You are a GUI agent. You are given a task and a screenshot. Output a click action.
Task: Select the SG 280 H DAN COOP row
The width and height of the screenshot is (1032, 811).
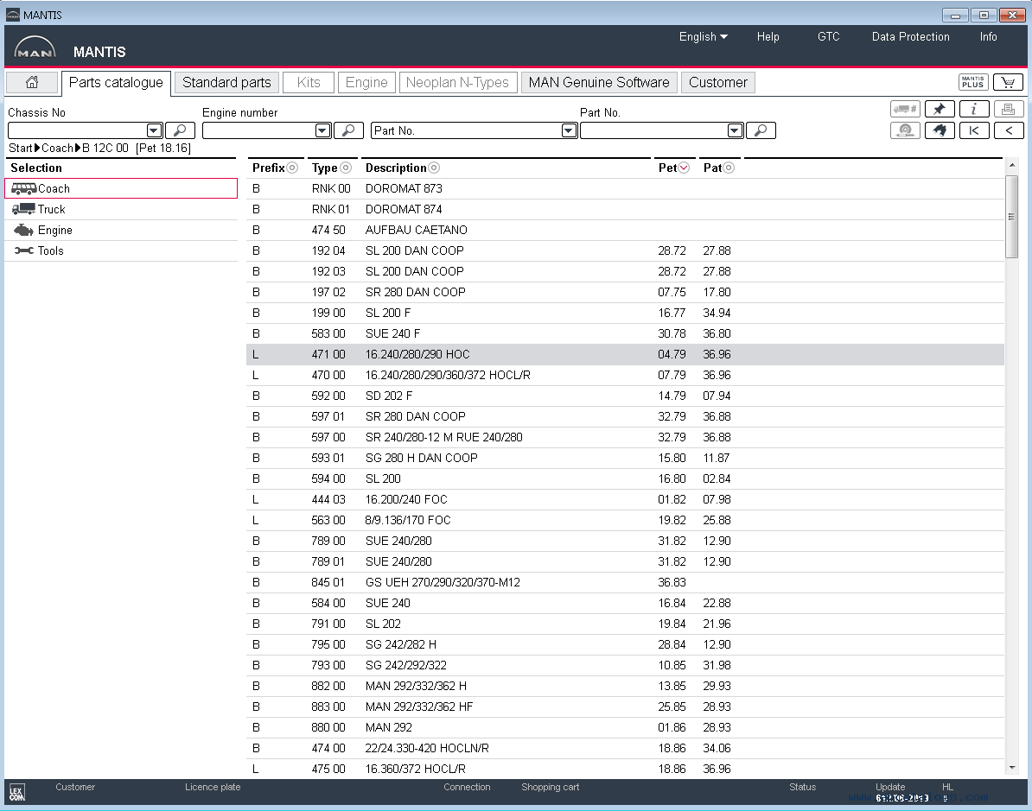(625, 459)
